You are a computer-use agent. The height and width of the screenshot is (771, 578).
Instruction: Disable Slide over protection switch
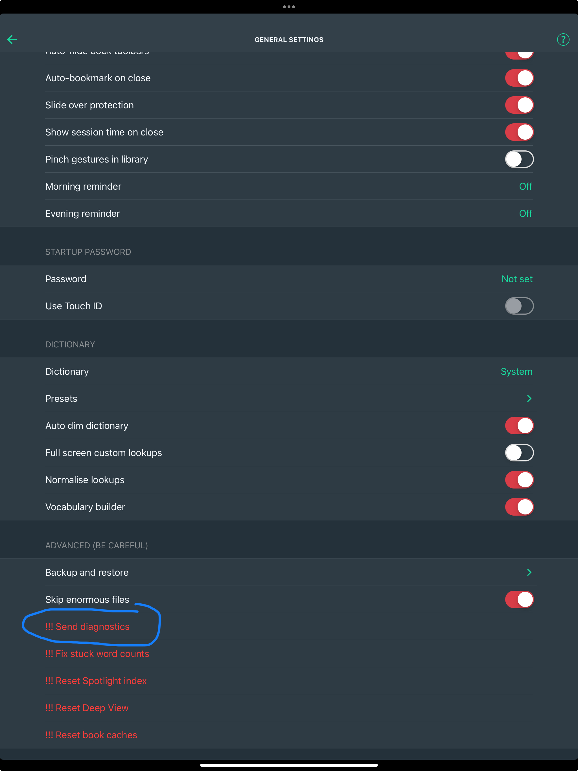(x=519, y=105)
